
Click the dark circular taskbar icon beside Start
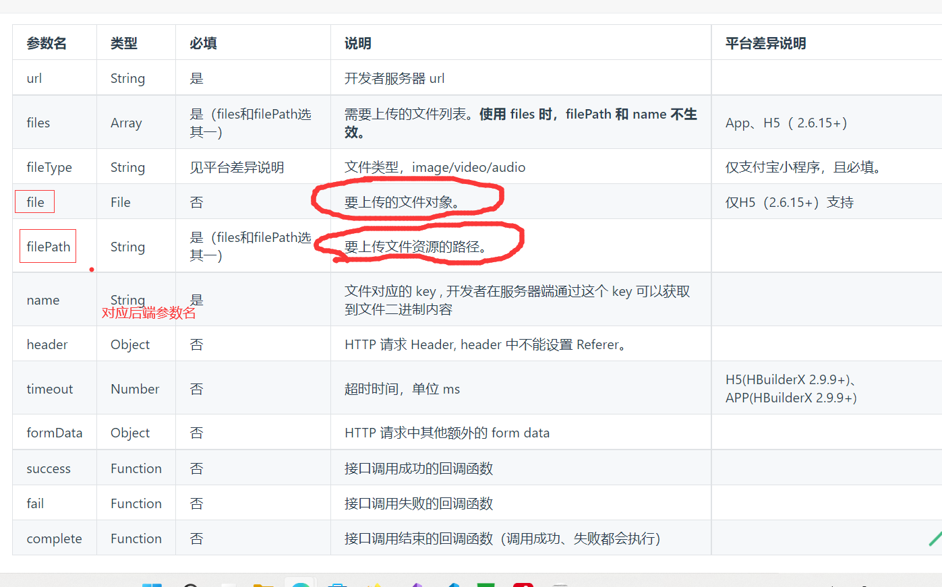191,584
